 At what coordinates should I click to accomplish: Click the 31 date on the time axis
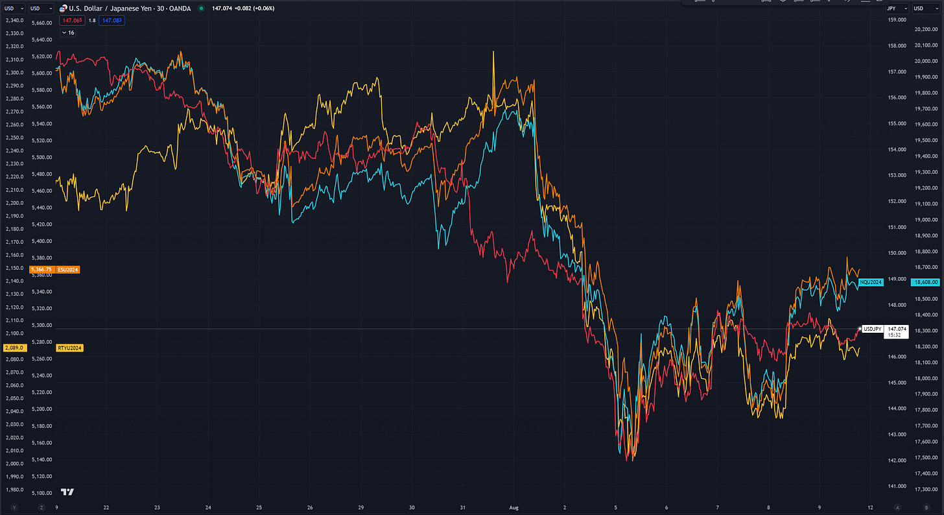(x=462, y=507)
